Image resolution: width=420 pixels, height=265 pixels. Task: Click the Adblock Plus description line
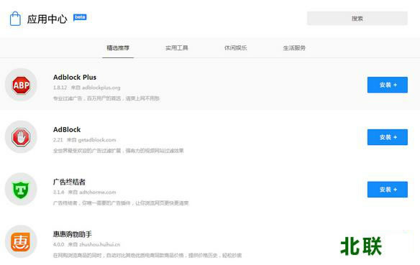[106, 98]
